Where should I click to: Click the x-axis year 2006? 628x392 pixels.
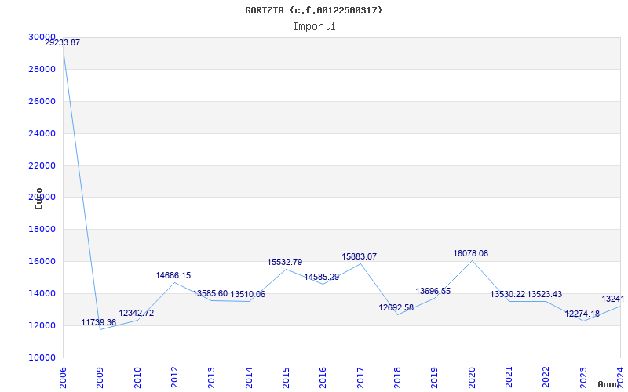63,378
